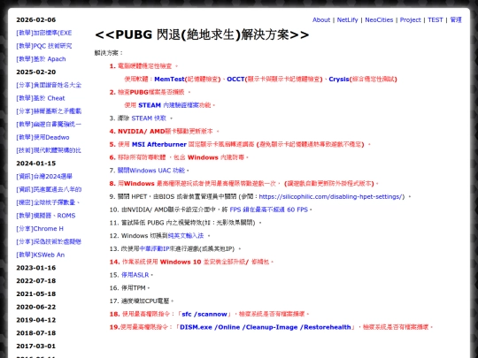Screen dimensions: 478x358
Task: Open the 台灣2024選舉 sidebar article
Action: coord(44,176)
